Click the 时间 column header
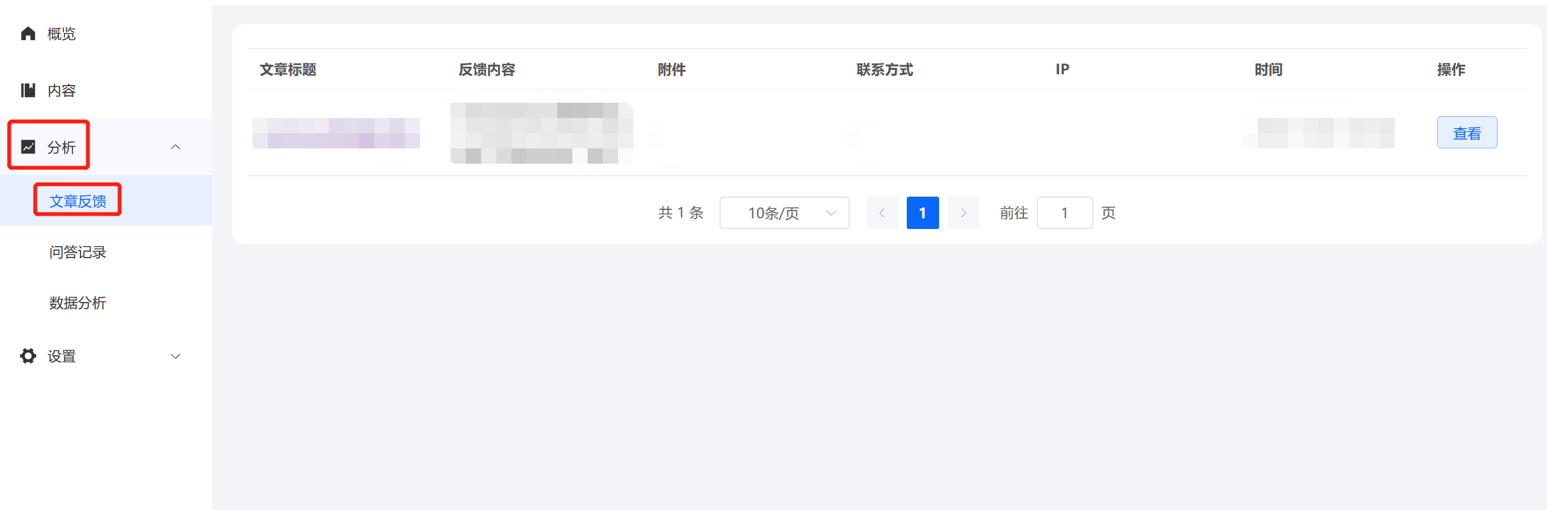The height and width of the screenshot is (510, 1547). pos(1269,70)
